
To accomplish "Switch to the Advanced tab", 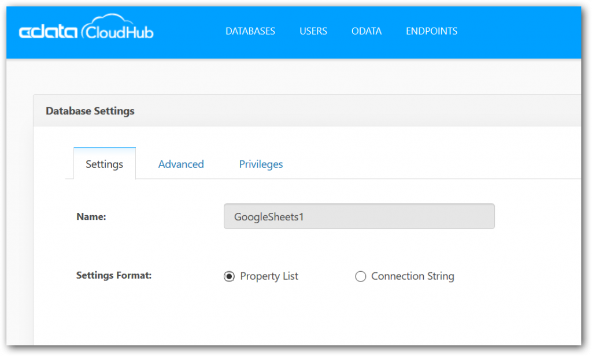I will click(181, 164).
